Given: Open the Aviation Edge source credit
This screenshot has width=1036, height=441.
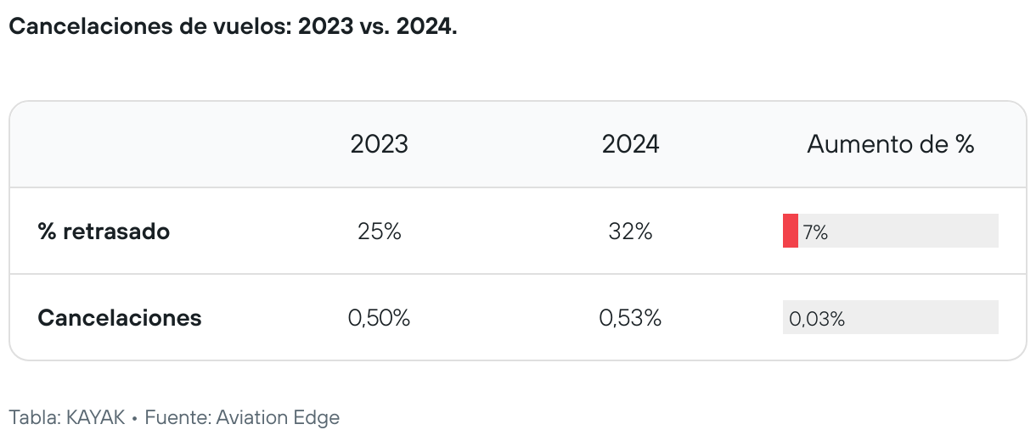Looking at the screenshot, I should pyautogui.click(x=278, y=417).
